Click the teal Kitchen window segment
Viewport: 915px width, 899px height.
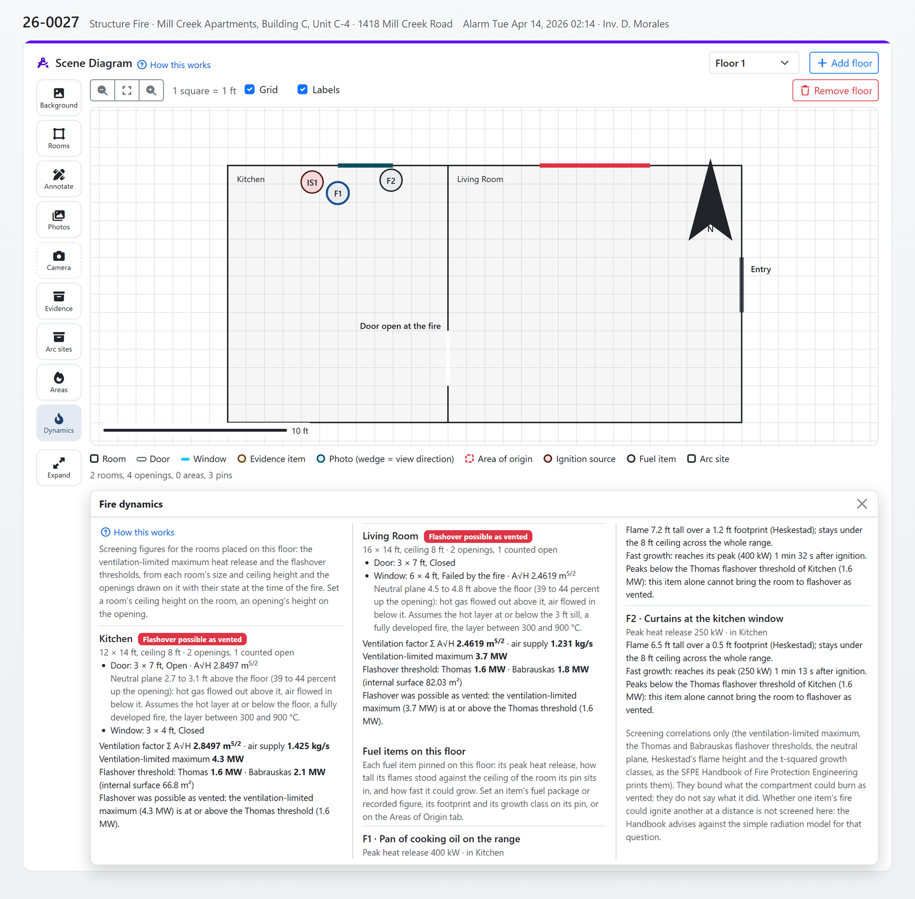click(x=365, y=165)
